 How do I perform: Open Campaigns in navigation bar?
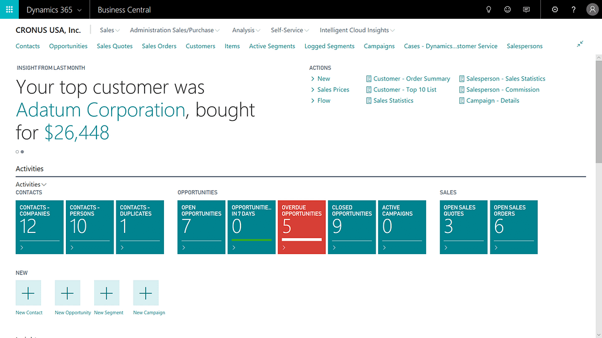[x=379, y=46]
